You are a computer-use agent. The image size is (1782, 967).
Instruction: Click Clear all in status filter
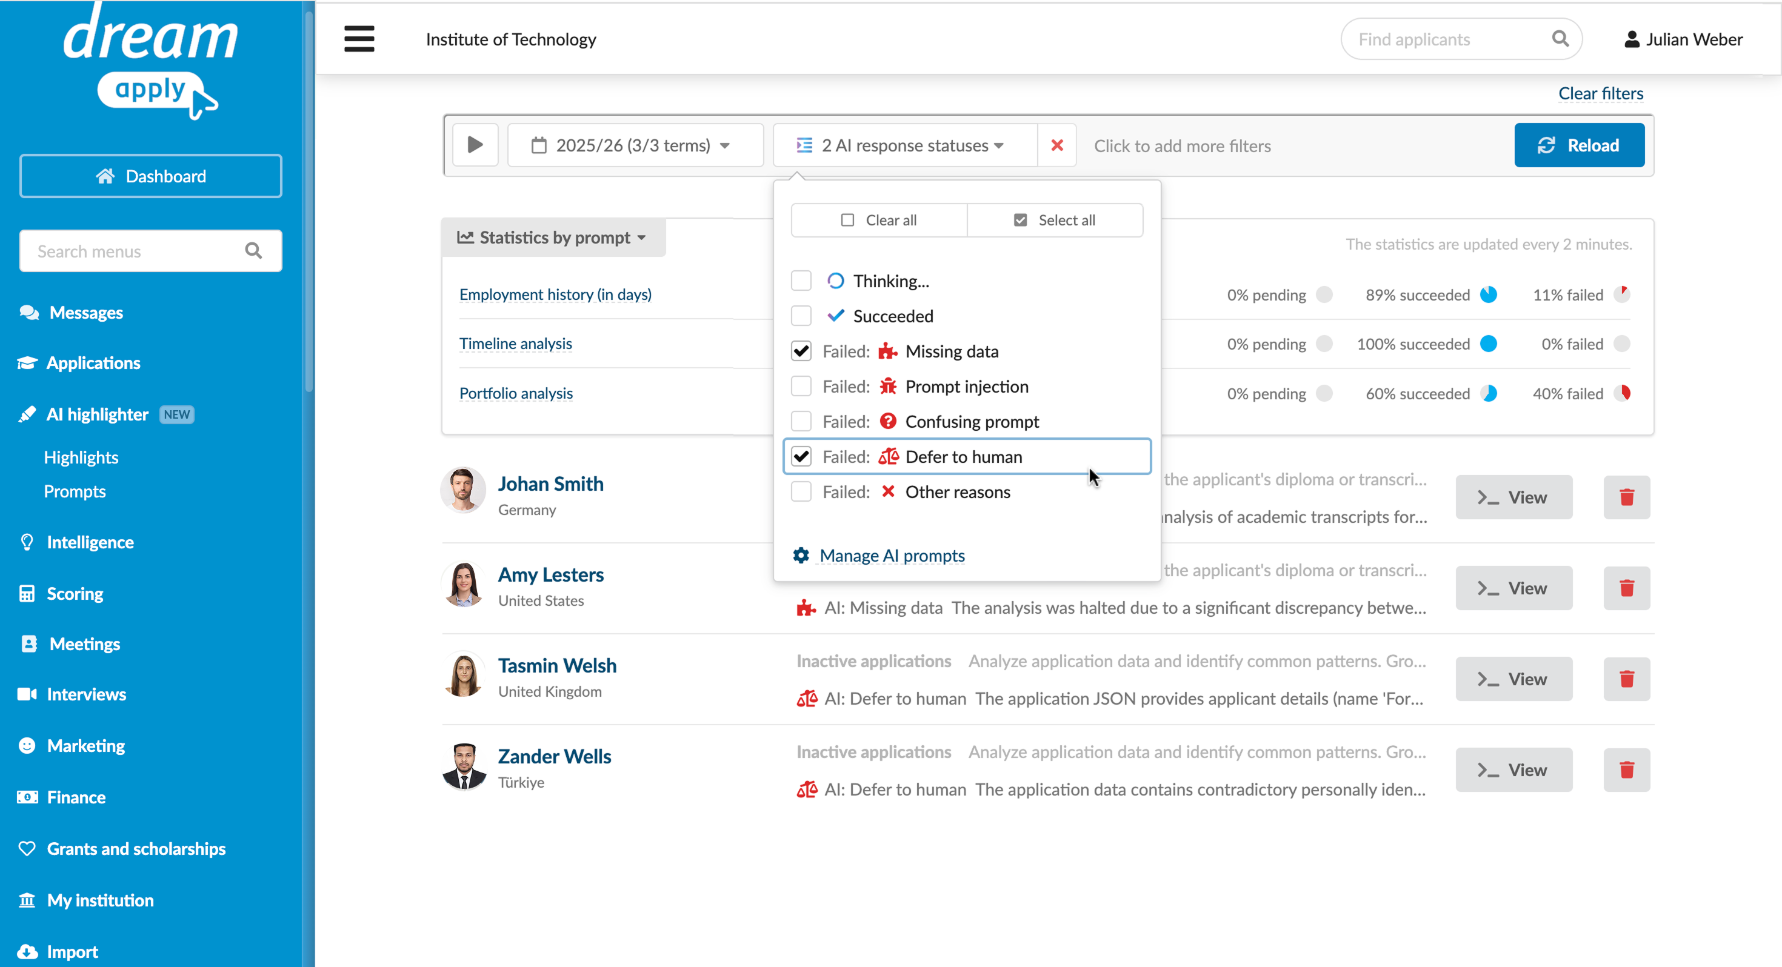878,220
